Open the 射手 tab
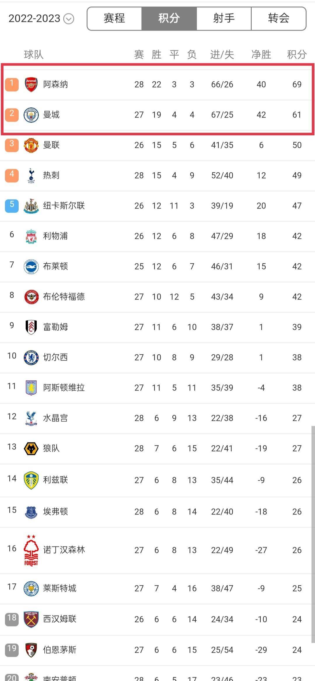Viewport: 315px width, 681px height. tap(224, 19)
